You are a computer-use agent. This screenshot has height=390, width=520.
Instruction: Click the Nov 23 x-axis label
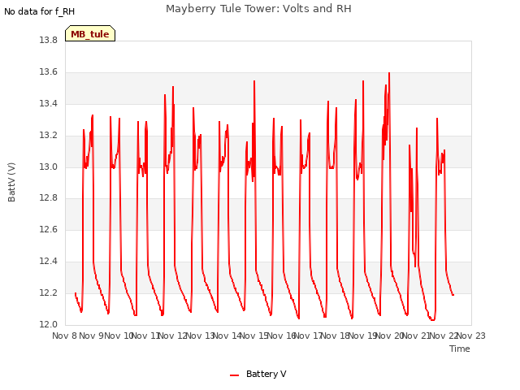click(471, 336)
